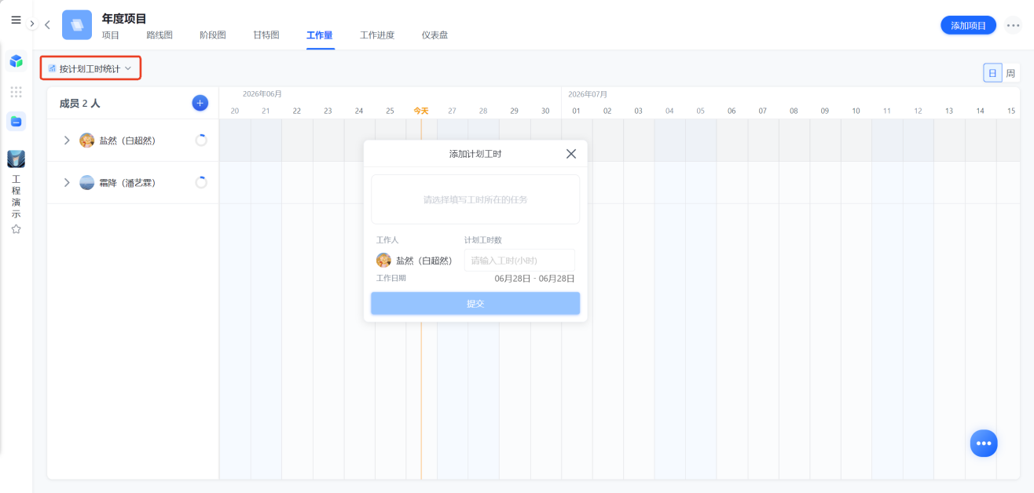Click the loading indicator on 霜降's row
1034x493 pixels.
[201, 182]
